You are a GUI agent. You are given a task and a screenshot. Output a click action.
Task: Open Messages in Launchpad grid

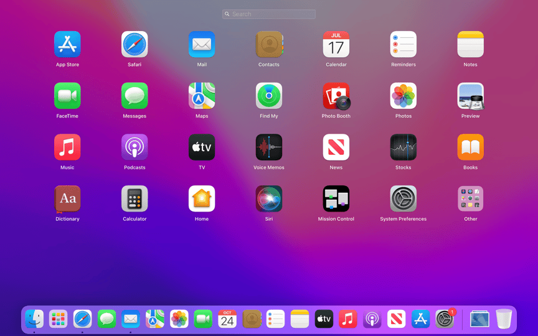(x=134, y=96)
